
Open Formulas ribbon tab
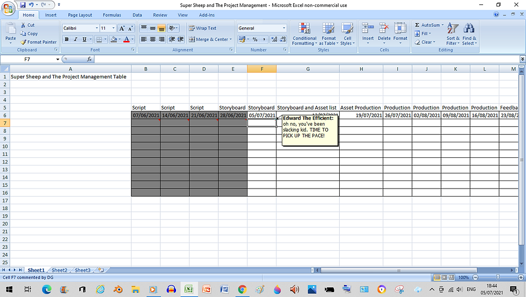click(x=112, y=15)
